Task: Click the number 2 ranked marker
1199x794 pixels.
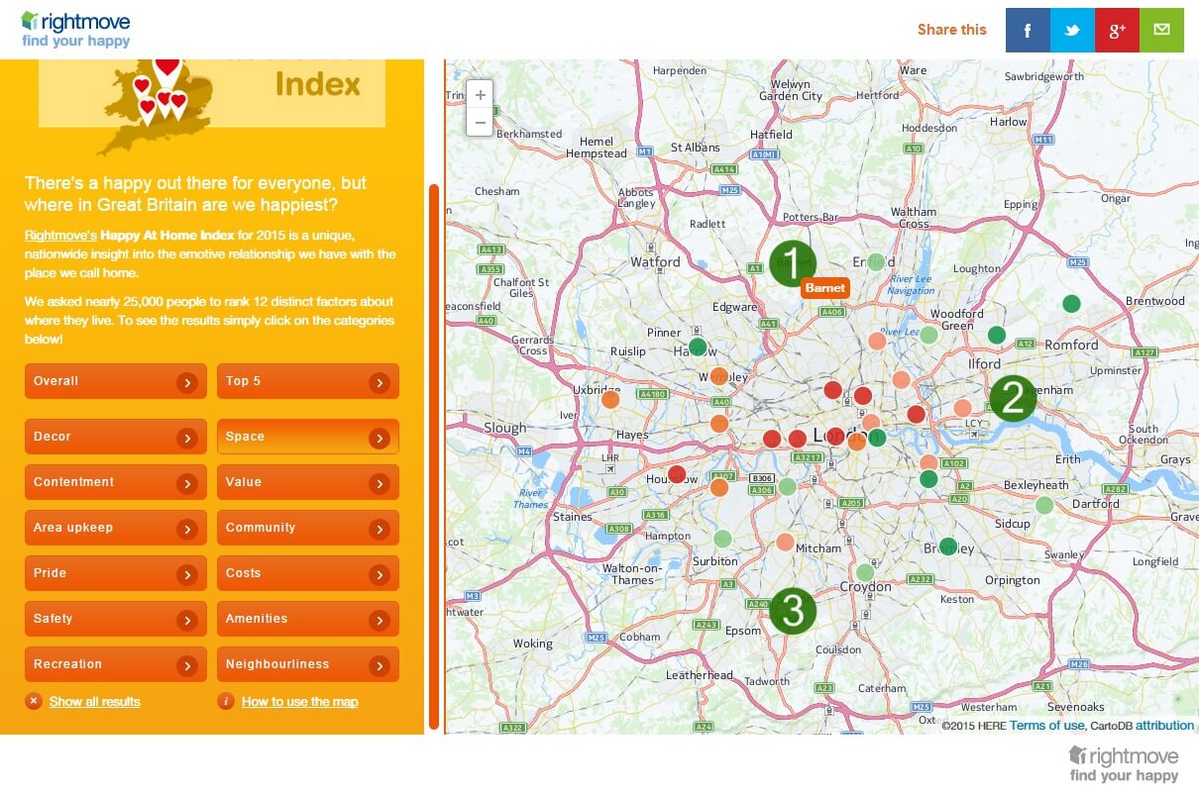Action: 1013,398
